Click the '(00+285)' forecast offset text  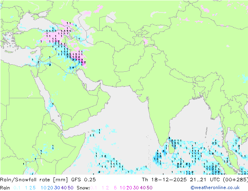pyautogui.click(x=235, y=179)
